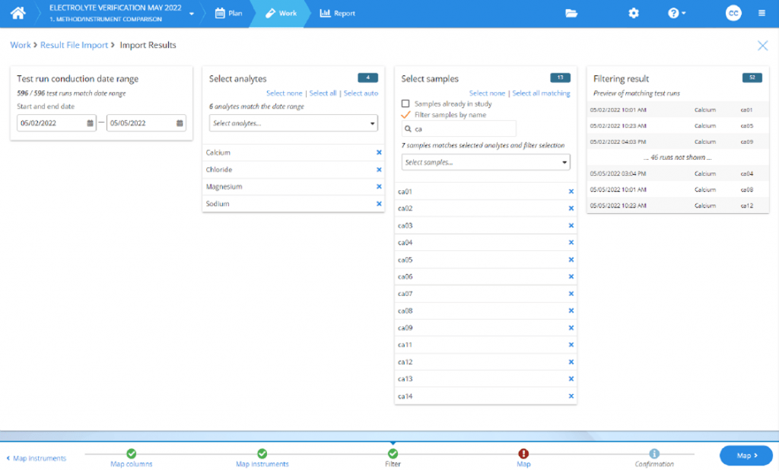Expand the study name dropdown arrow
Screen dimensions: 779x471
click(192, 13)
